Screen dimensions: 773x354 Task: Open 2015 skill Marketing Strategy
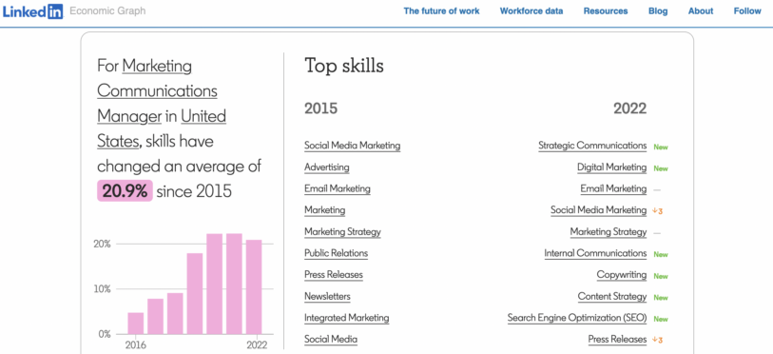click(342, 231)
